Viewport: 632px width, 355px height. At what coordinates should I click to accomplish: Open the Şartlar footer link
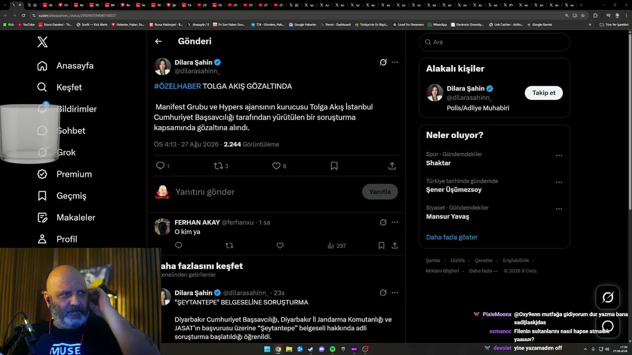click(433, 260)
